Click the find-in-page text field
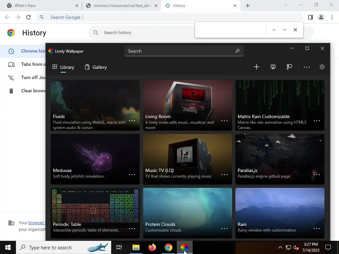 pos(231,30)
